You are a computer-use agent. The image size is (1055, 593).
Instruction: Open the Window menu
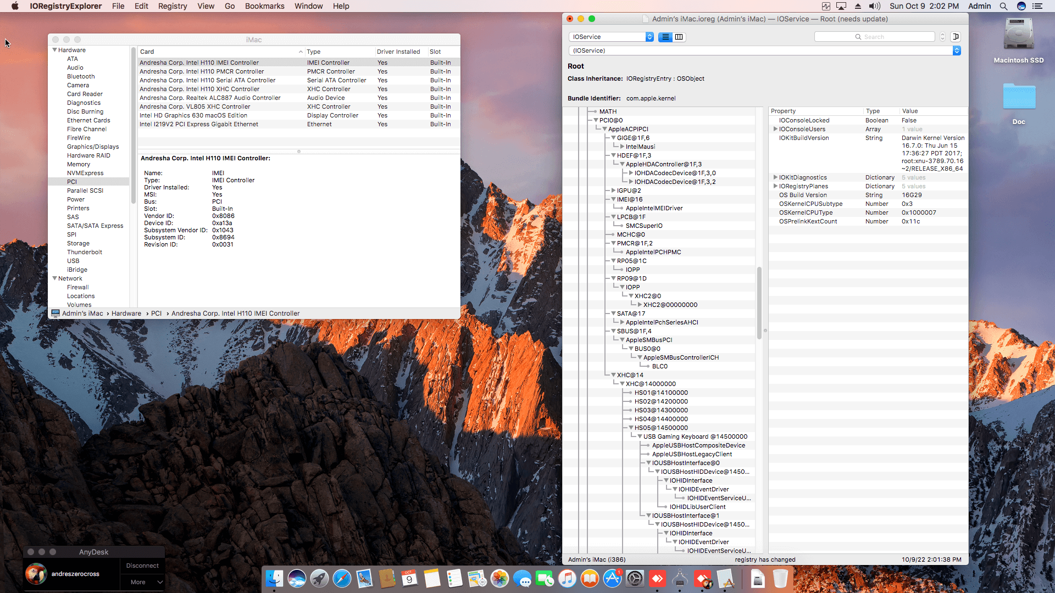click(309, 6)
